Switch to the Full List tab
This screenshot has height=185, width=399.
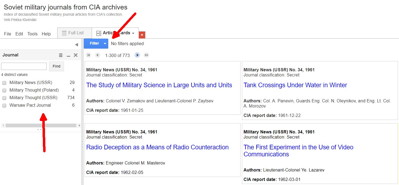(75, 33)
